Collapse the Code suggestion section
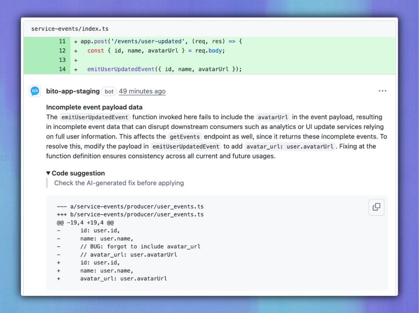Image resolution: width=419 pixels, height=313 pixels. tap(49, 173)
